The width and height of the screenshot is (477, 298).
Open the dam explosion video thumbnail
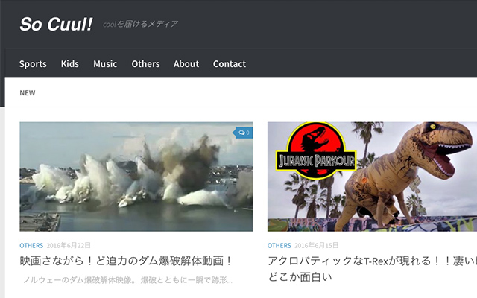[x=136, y=177]
